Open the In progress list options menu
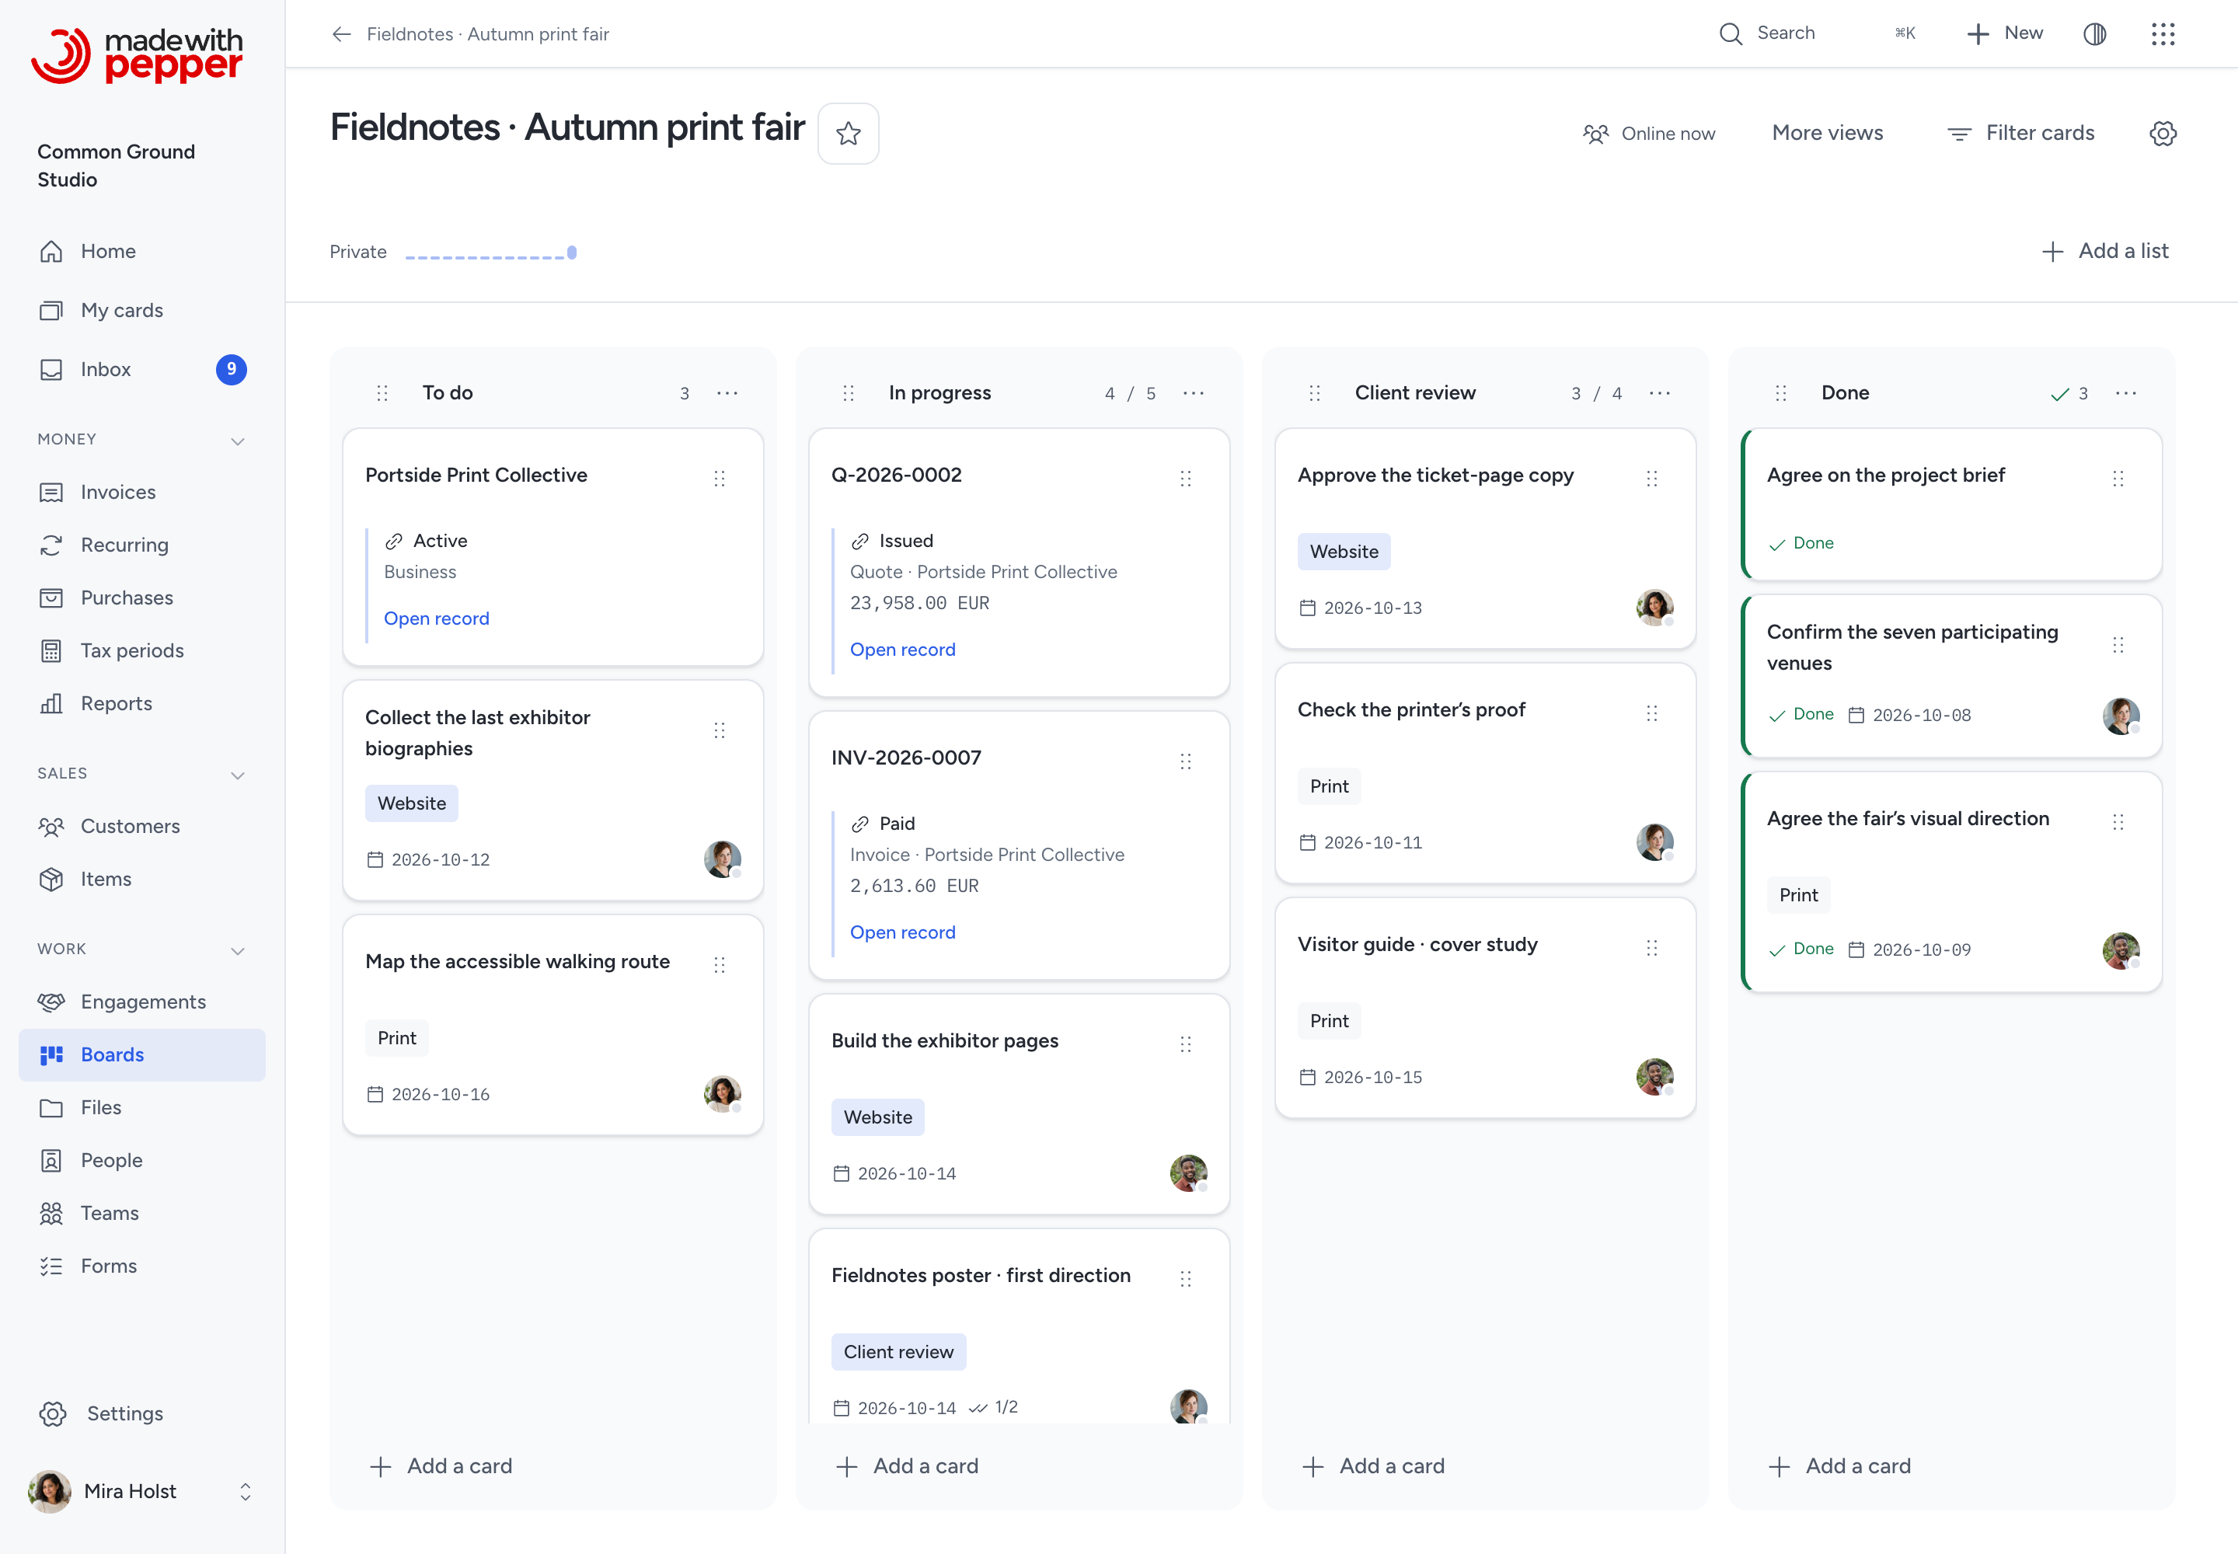The image size is (2238, 1554). pos(1193,393)
